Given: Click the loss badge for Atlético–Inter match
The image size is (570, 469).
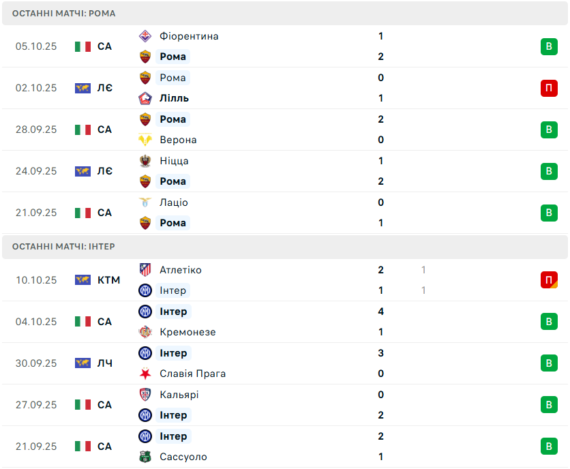Looking at the screenshot, I should pos(549,280).
